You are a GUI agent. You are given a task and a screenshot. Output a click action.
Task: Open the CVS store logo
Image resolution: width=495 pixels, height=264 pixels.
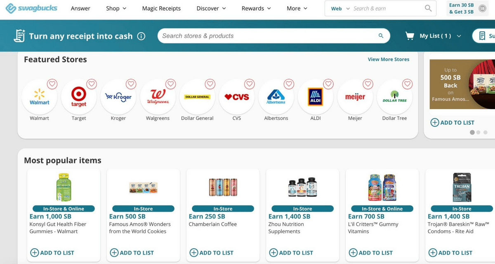(237, 97)
